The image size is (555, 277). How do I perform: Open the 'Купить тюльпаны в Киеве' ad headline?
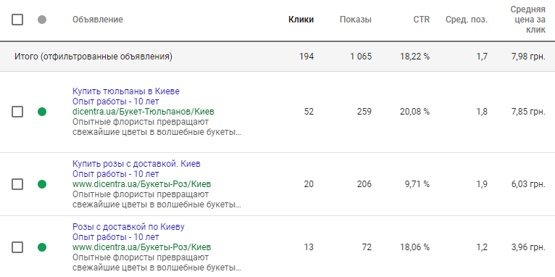pyautogui.click(x=126, y=91)
